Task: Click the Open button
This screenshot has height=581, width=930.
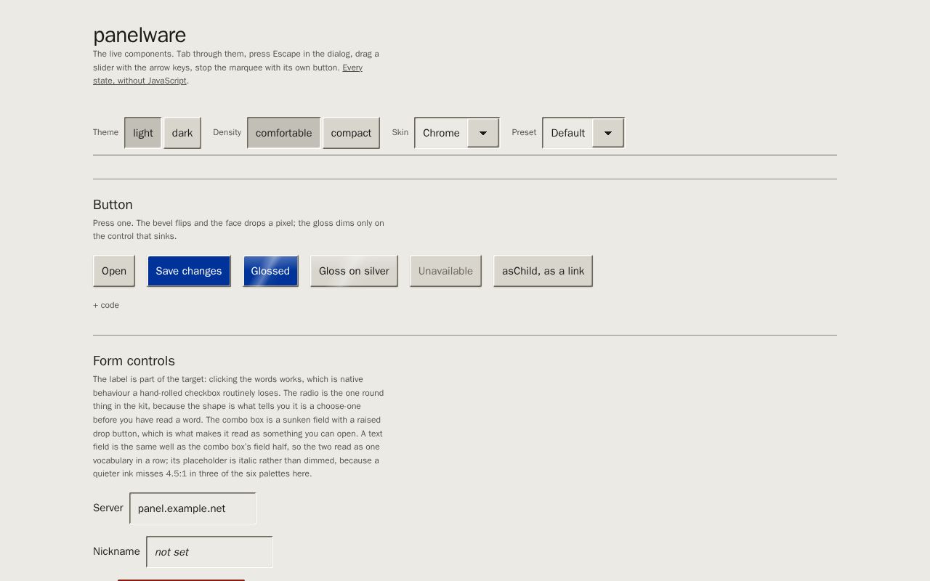Action: click(x=114, y=271)
